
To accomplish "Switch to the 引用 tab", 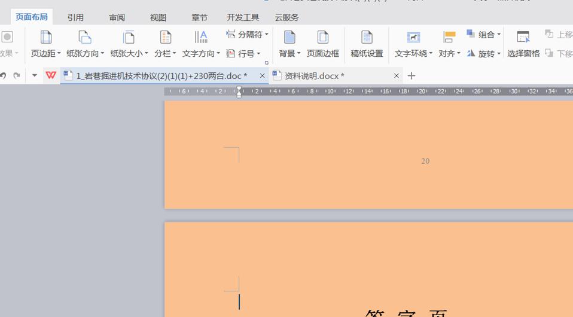I will click(75, 17).
